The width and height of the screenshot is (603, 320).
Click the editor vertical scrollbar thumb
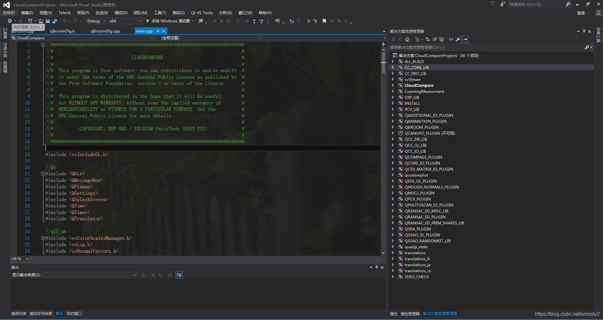383,62
